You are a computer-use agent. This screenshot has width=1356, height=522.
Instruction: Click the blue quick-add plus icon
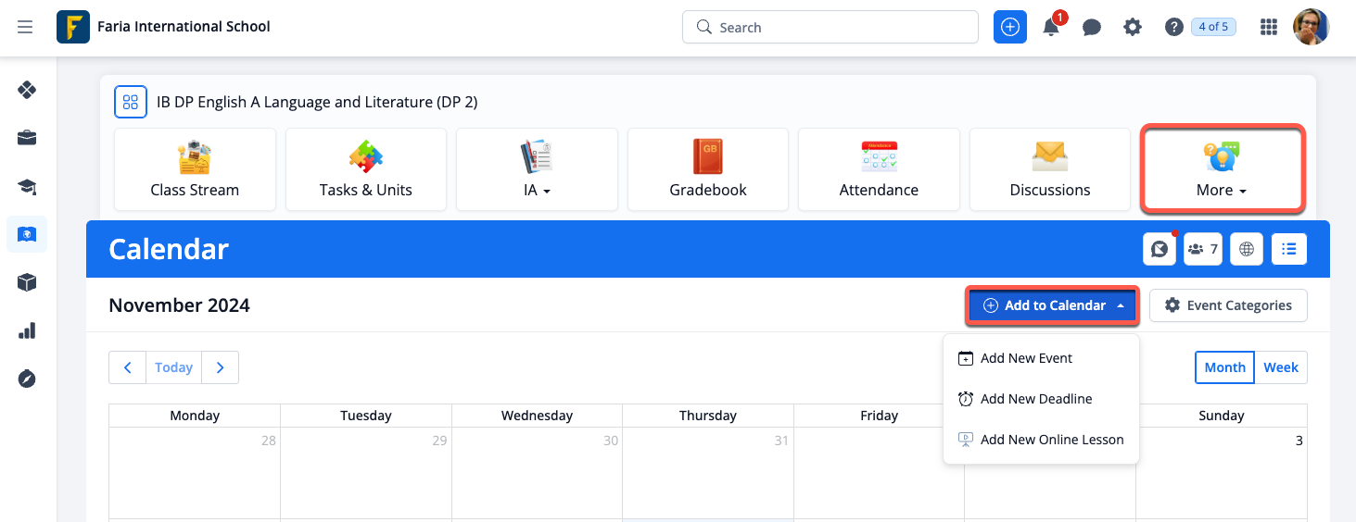[x=1010, y=28]
